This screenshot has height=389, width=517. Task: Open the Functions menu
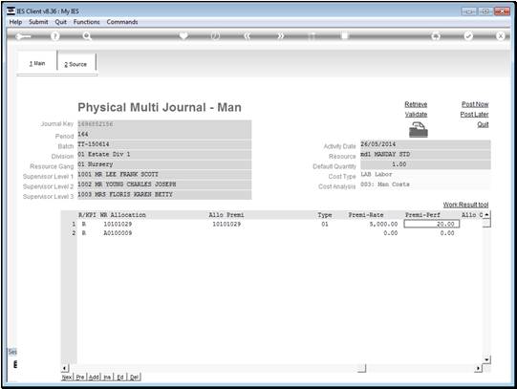(86, 22)
